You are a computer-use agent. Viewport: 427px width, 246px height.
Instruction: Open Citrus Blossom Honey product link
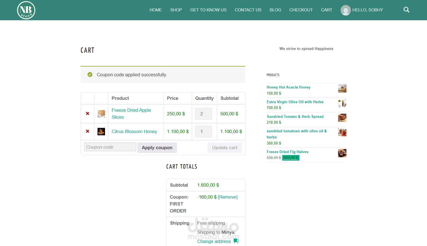pyautogui.click(x=134, y=131)
